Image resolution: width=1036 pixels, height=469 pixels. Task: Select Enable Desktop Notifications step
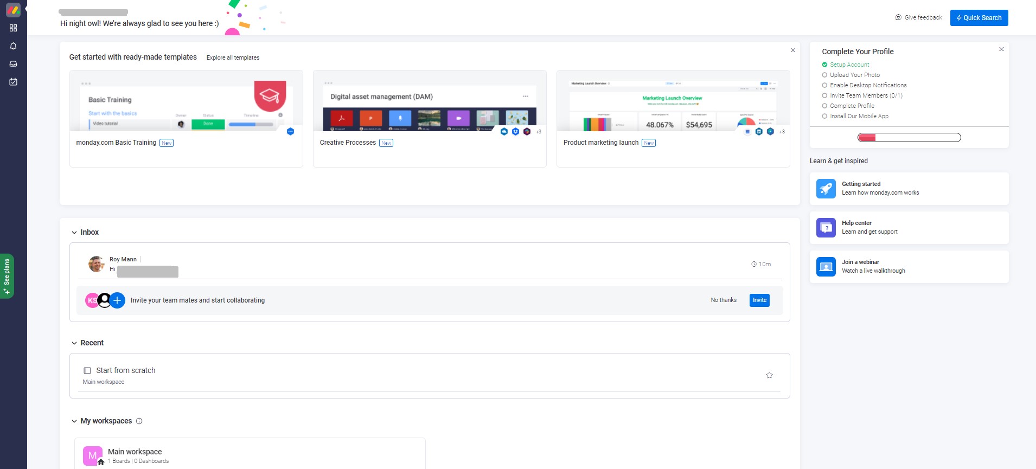click(864, 85)
